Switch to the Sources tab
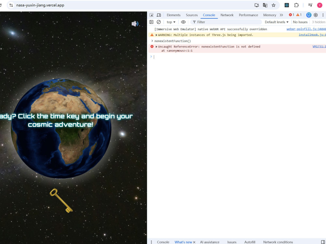 pyautogui.click(x=192, y=15)
